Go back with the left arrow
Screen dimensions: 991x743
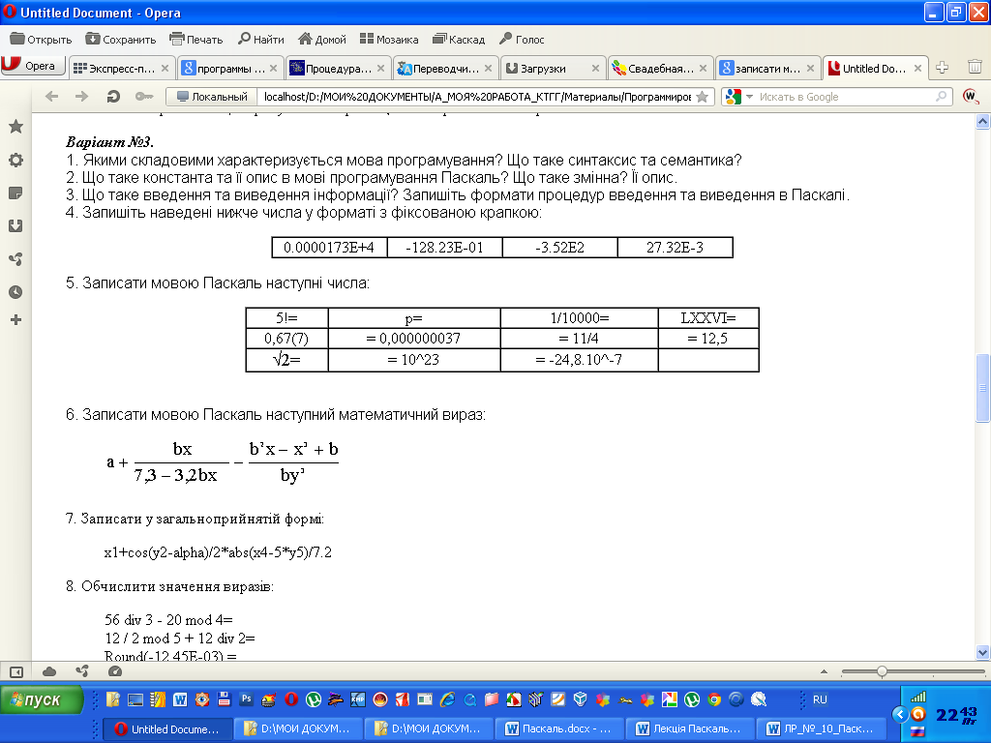(52, 97)
